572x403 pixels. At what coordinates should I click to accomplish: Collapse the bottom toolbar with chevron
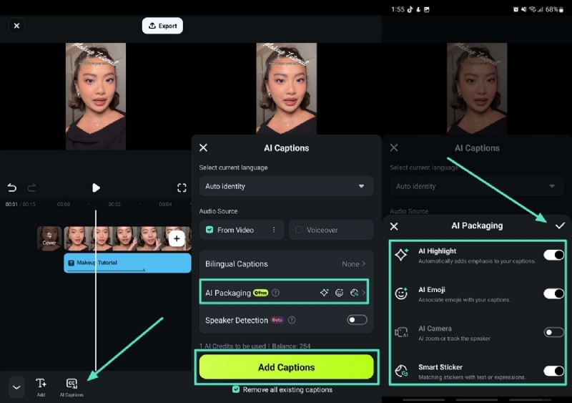pyautogui.click(x=16, y=387)
